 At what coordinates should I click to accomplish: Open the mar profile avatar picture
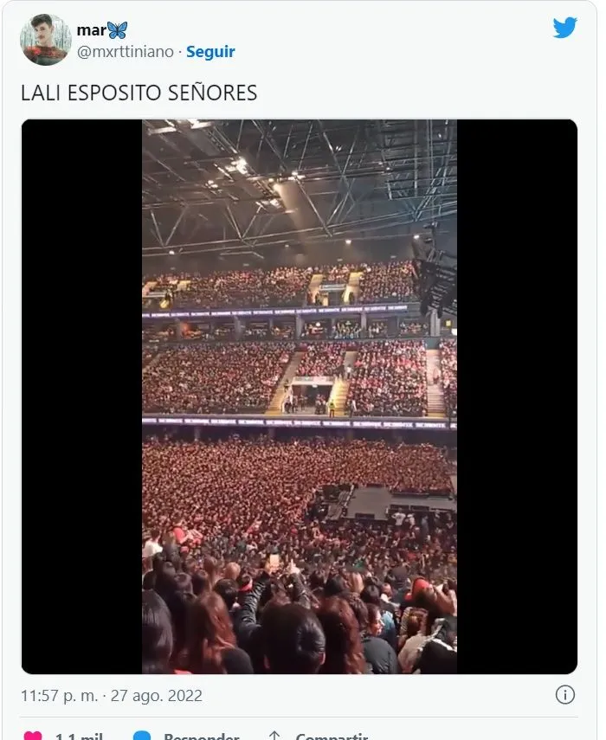pos(45,39)
